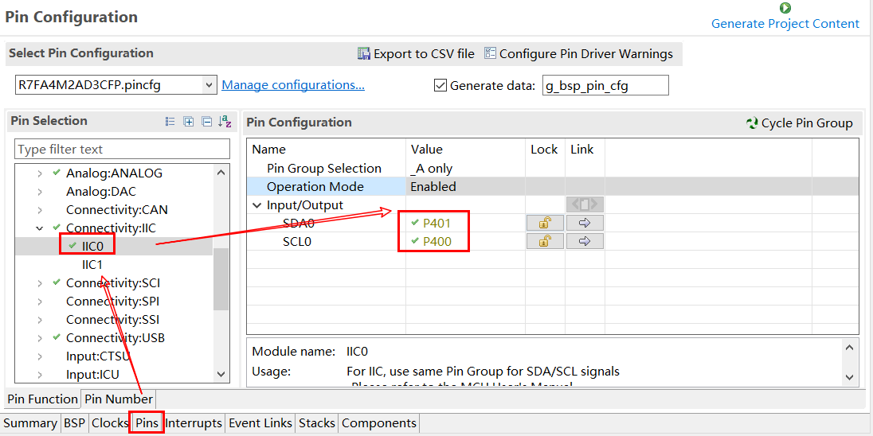Expand the Connectivity:USB tree node
This screenshot has height=436, width=873.
pos(40,338)
